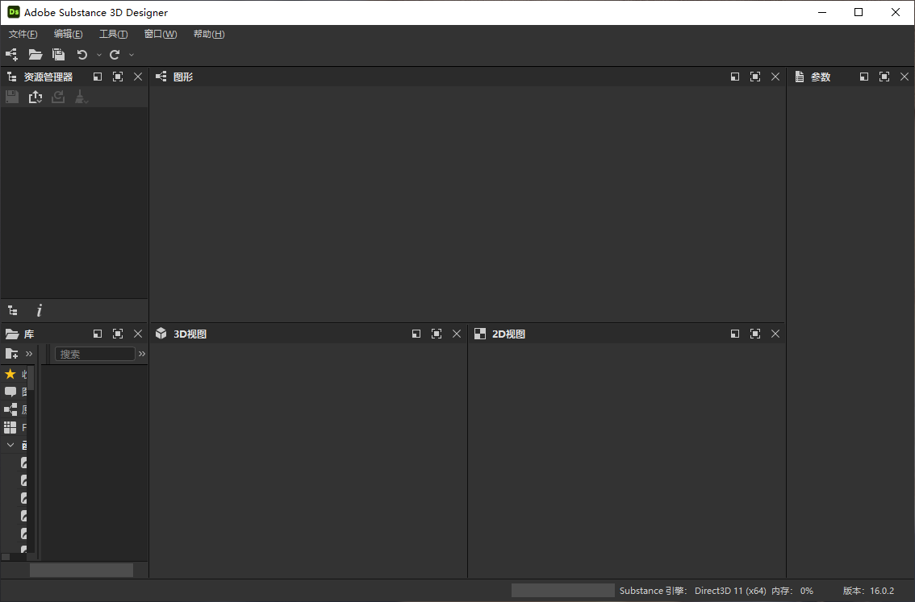915x602 pixels.
Task: Click the add-folder icon in 库 panel
Action: click(11, 354)
